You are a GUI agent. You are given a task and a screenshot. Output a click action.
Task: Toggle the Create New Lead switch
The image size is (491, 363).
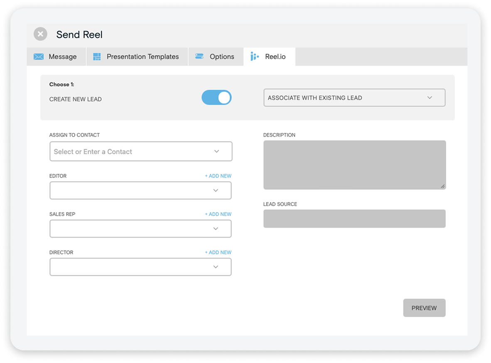point(216,98)
